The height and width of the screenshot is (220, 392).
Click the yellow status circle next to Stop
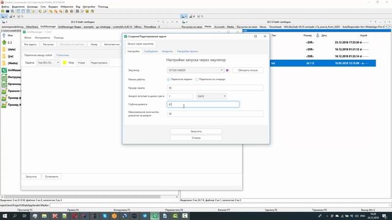pyautogui.click(x=64, y=62)
